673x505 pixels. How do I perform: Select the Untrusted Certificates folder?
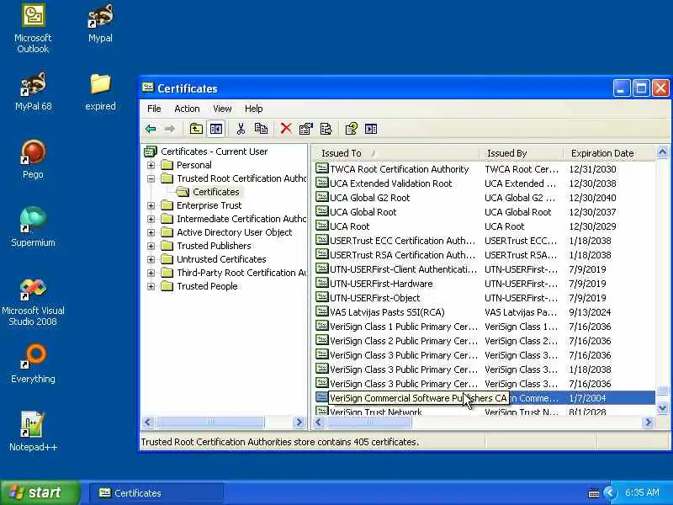[x=221, y=259]
